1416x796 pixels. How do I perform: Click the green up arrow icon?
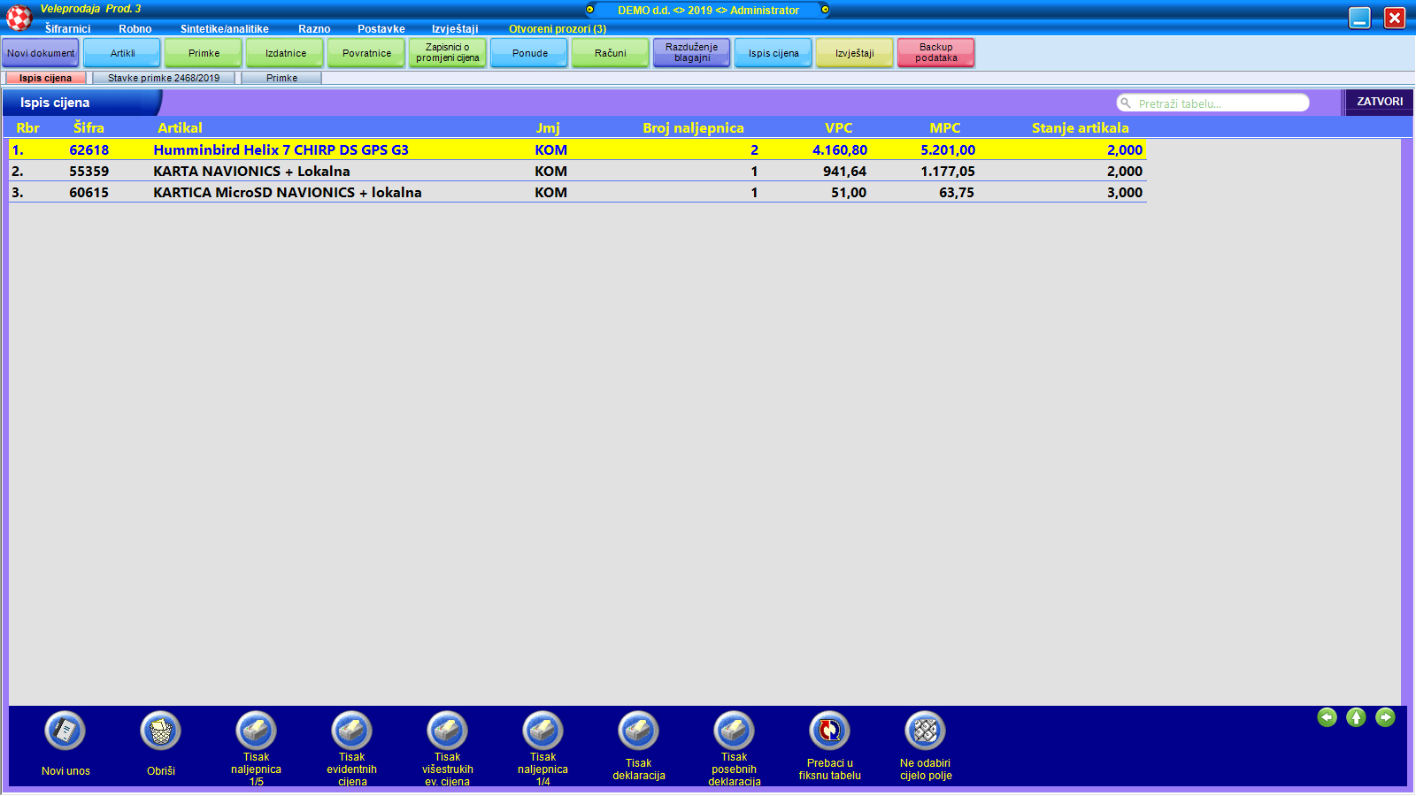click(x=1356, y=717)
